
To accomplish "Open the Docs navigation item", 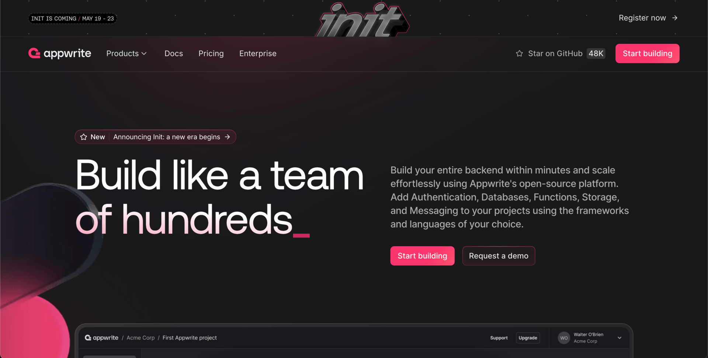I will click(174, 54).
